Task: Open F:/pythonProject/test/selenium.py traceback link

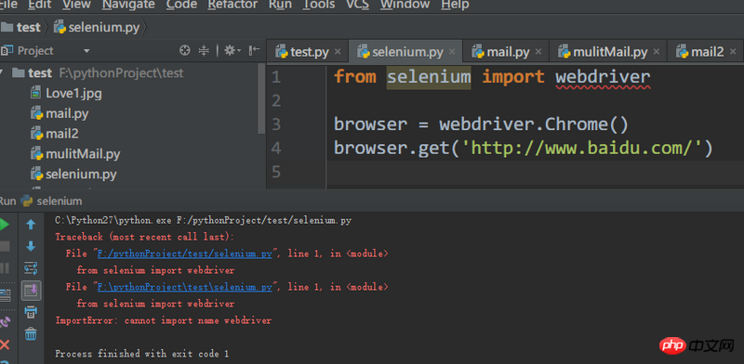Action: click(185, 253)
